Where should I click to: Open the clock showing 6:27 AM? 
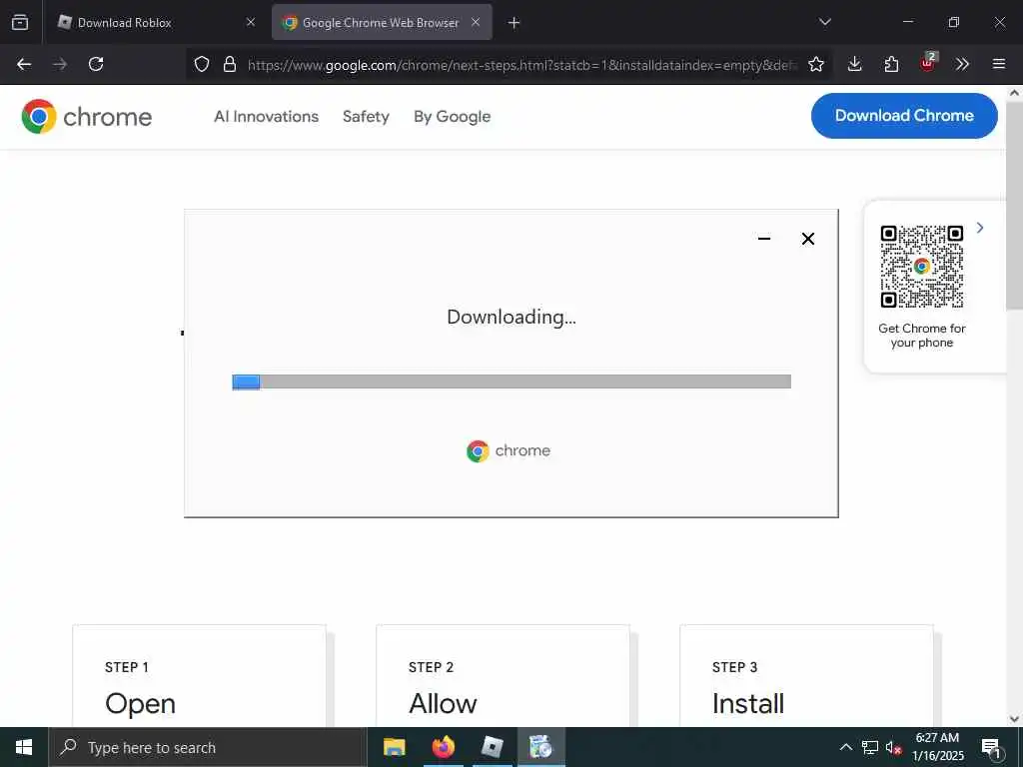pos(937,747)
